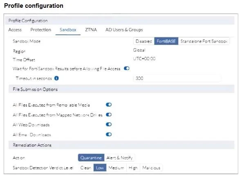Set Sandbox Mode to Disabled
240x175 pixels.
(x=144, y=41)
